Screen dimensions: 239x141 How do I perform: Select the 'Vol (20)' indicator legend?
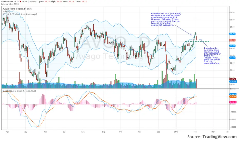pyautogui.click(x=6, y=12)
